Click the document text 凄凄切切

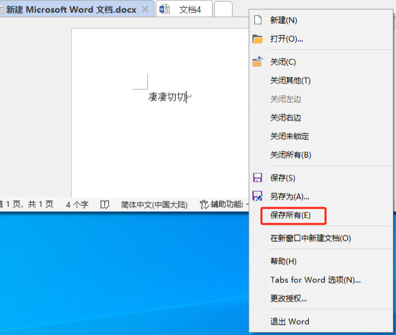(167, 97)
